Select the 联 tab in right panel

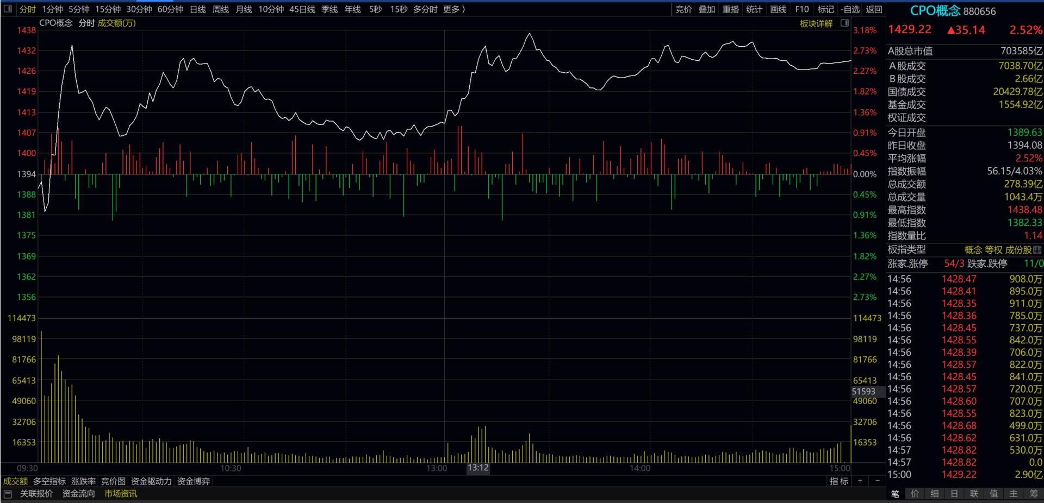pos(974,494)
